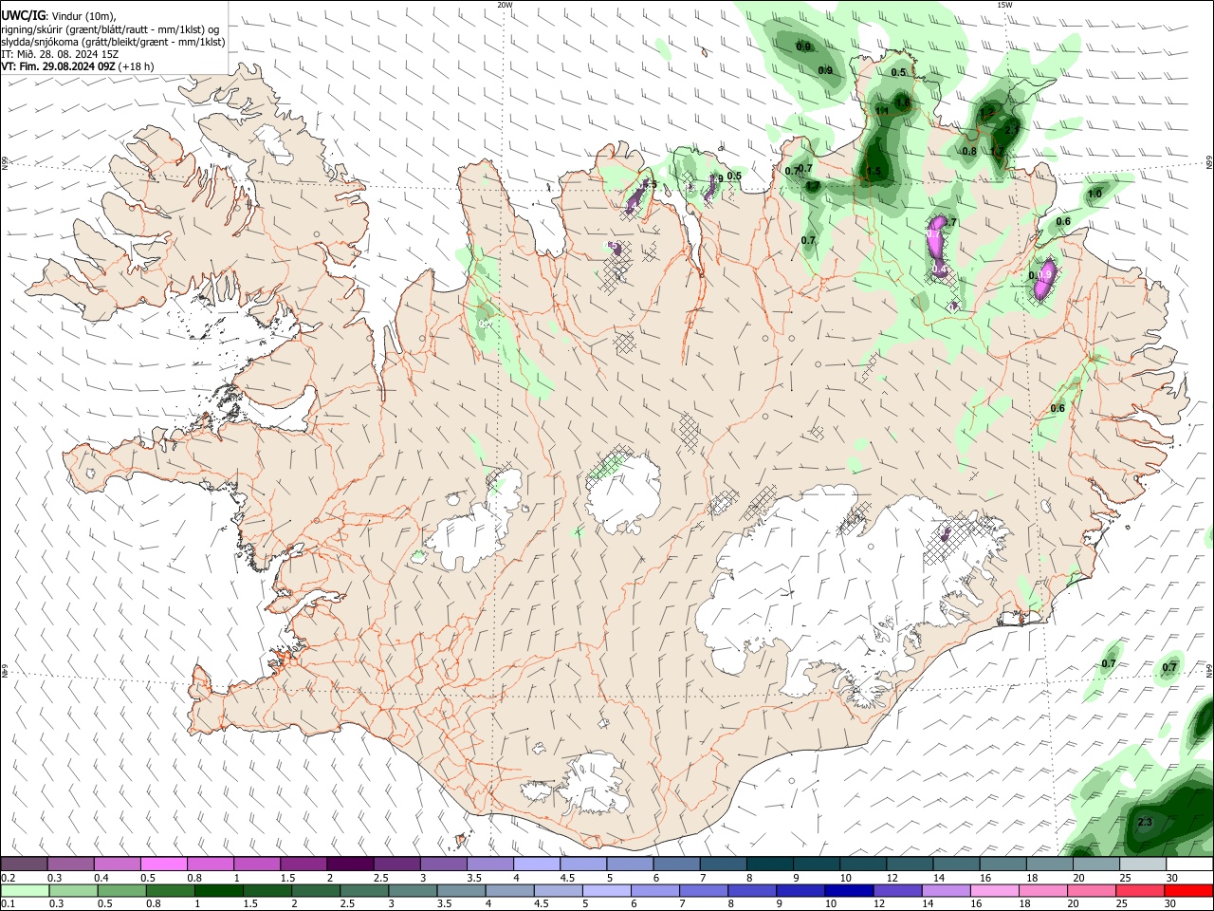Image resolution: width=1214 pixels, height=911 pixels.
Task: Pick the dark teal 9 mm swatch in the snow legend
Action: coord(815,864)
